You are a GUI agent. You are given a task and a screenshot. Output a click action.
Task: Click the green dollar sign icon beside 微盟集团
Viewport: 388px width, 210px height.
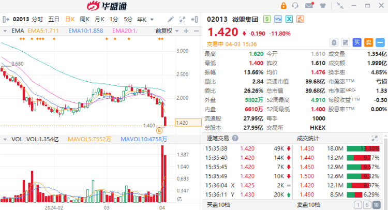(267, 19)
